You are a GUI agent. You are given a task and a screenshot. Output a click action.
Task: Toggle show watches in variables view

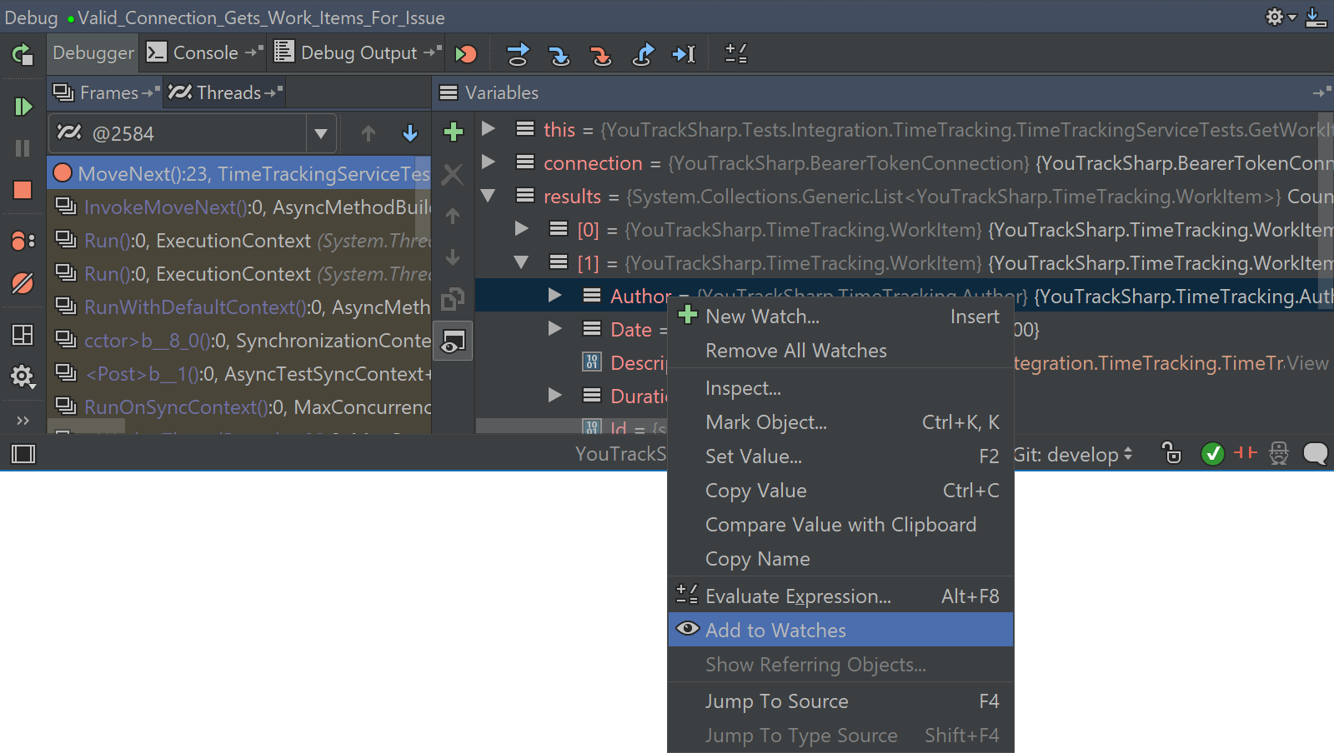[454, 341]
